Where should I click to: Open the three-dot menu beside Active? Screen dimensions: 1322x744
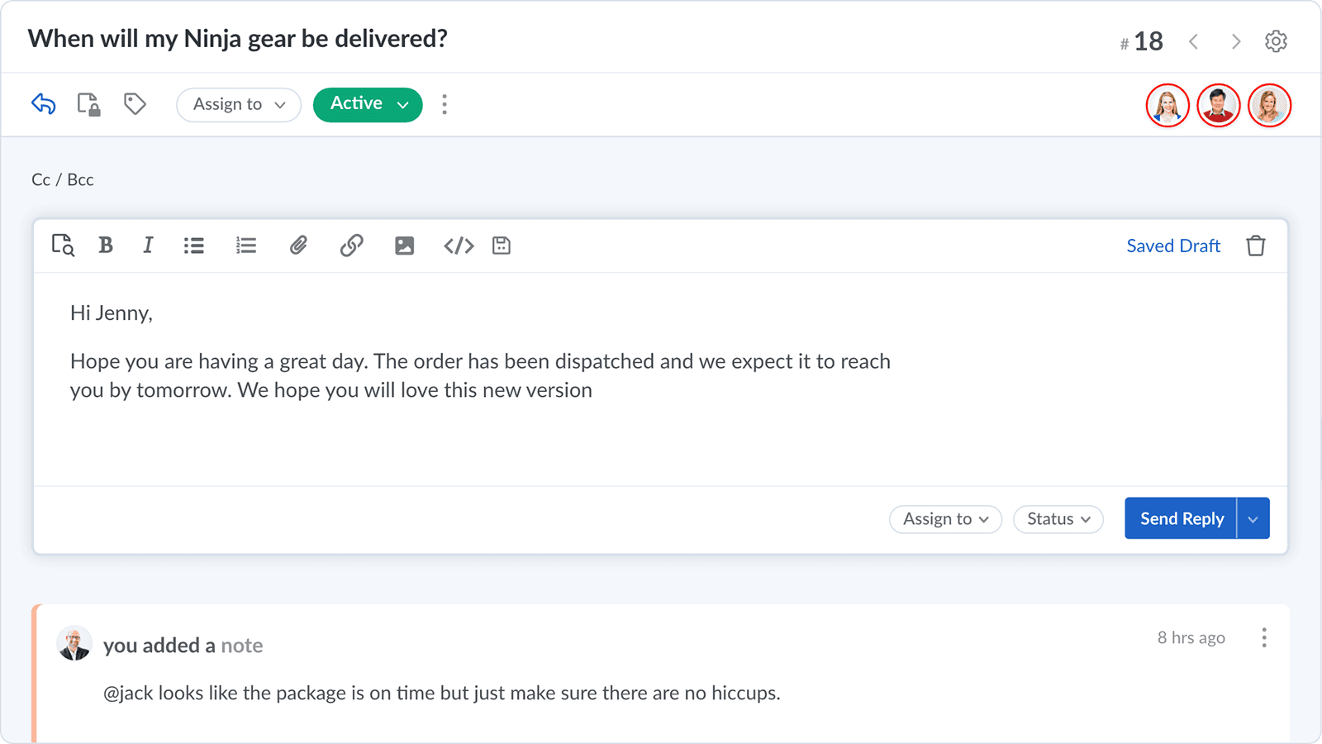[x=445, y=104]
